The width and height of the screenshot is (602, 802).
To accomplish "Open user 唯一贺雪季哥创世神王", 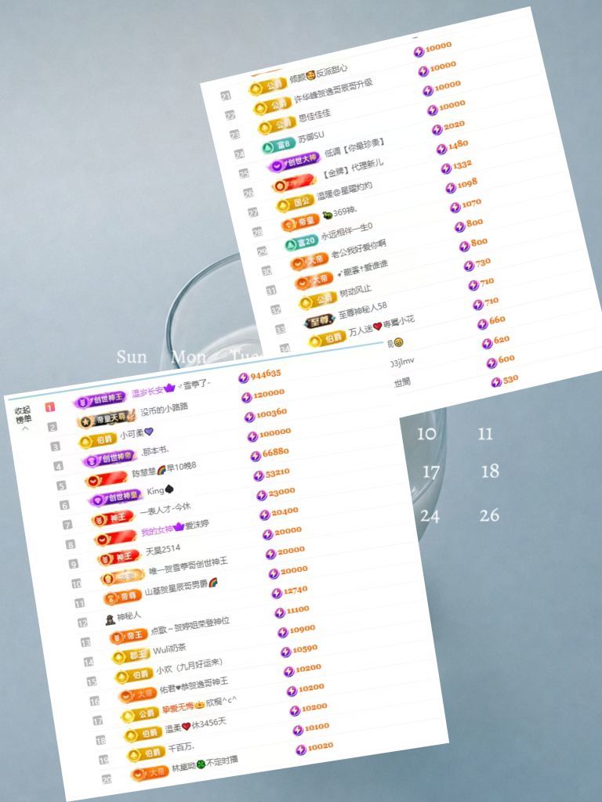I will [188, 566].
